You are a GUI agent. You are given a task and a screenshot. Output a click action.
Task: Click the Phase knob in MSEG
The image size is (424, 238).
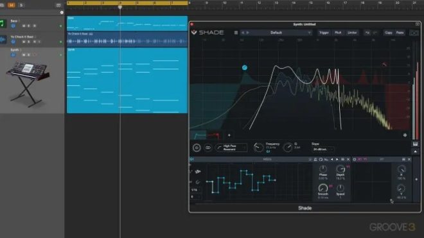point(323,169)
